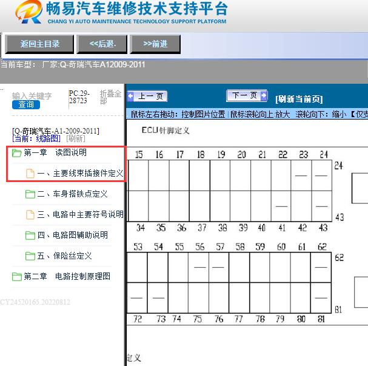Click the left arrow on 上一页
The image size is (368, 366).
click(x=130, y=97)
